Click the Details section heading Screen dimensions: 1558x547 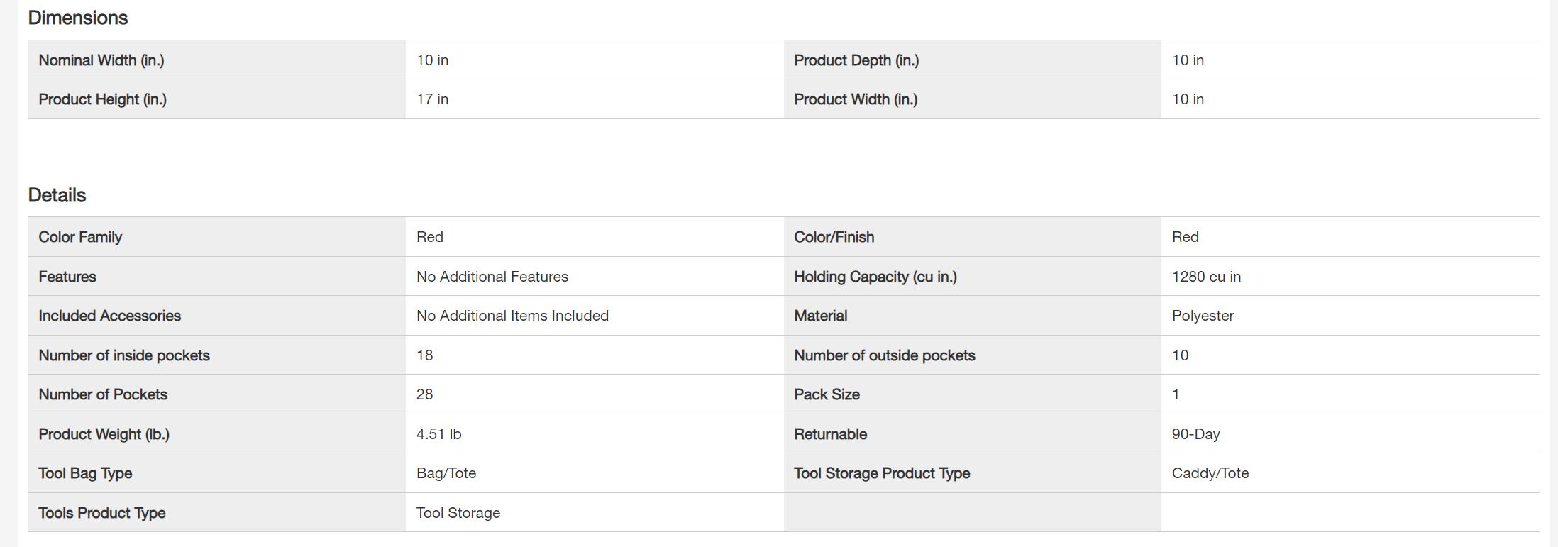tap(57, 195)
